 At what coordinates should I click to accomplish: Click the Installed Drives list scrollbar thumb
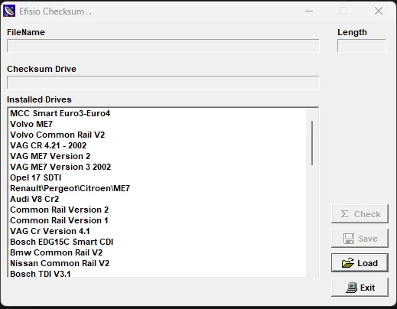tap(312, 143)
